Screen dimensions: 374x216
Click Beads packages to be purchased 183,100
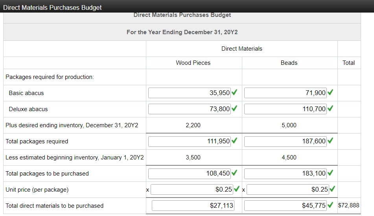click(285, 174)
